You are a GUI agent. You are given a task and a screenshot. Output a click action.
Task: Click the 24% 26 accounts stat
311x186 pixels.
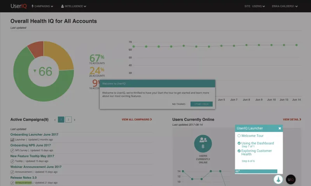point(97,72)
